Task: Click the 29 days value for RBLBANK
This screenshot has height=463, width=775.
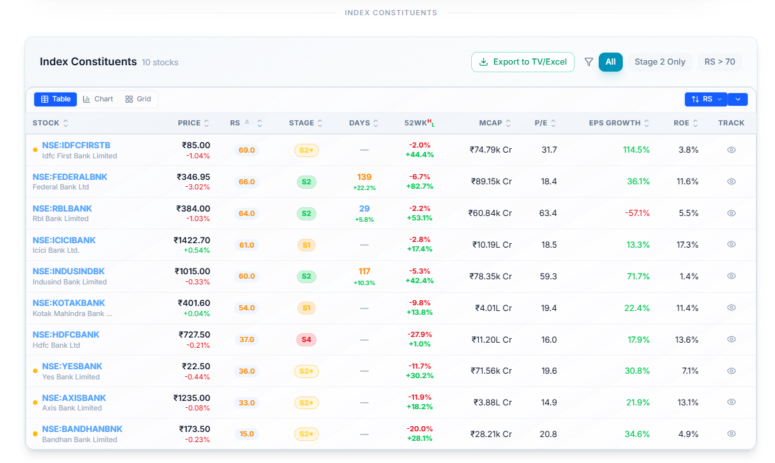Action: tap(364, 209)
